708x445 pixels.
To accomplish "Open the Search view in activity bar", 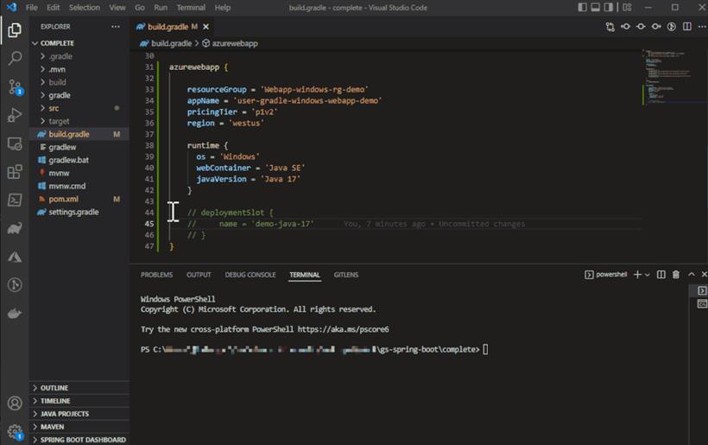I will (15, 58).
